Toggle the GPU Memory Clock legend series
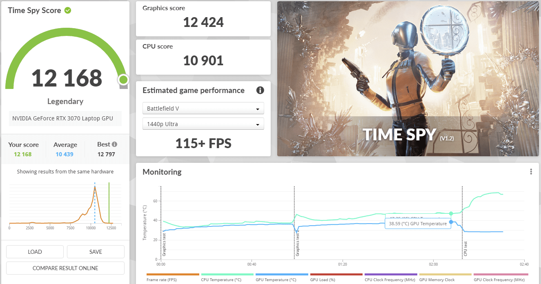The width and height of the screenshot is (541, 284). point(445,277)
